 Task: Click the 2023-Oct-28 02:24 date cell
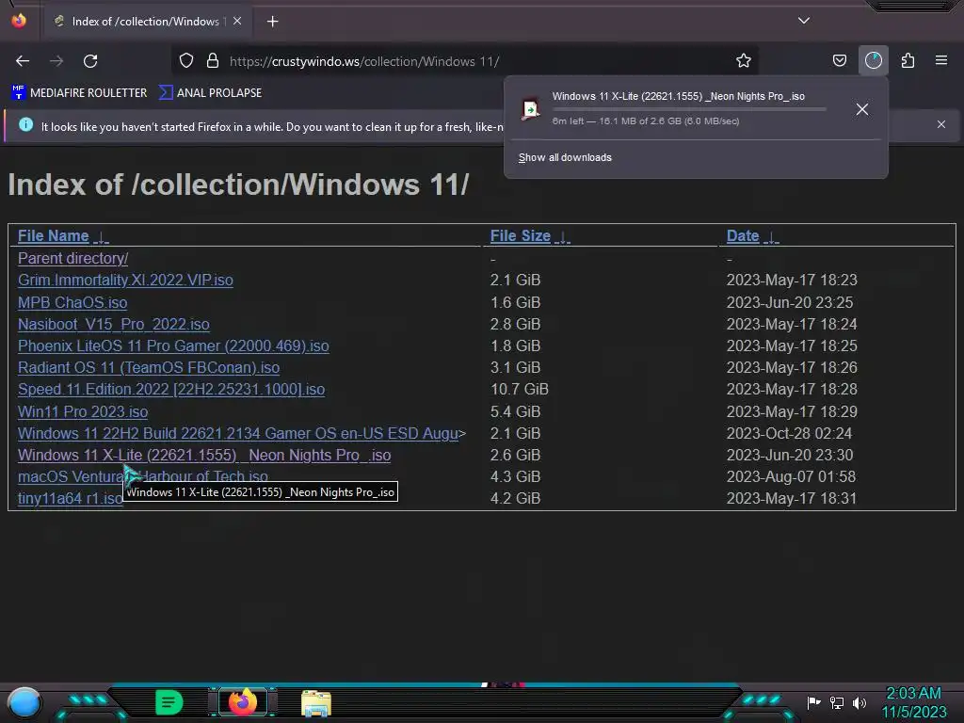(790, 433)
